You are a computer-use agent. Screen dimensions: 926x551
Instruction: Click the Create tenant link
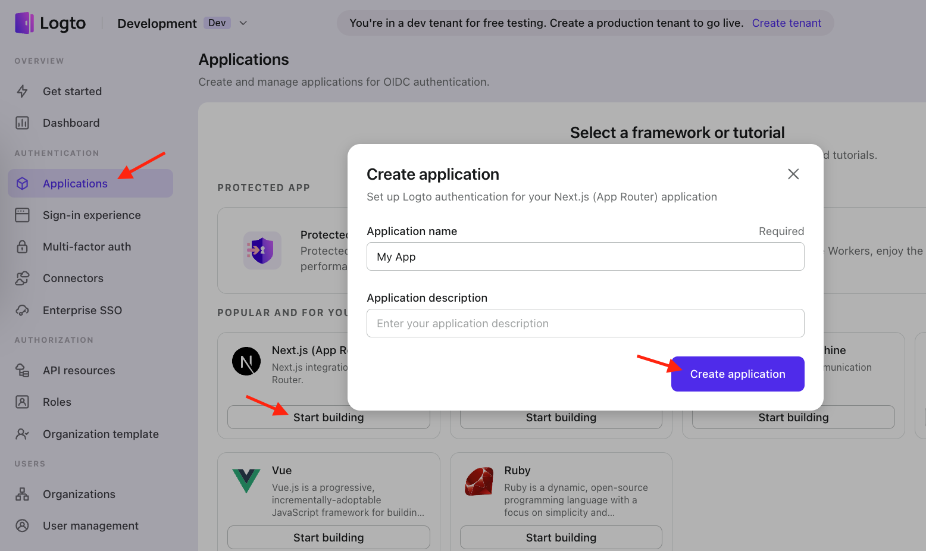pyautogui.click(x=786, y=23)
